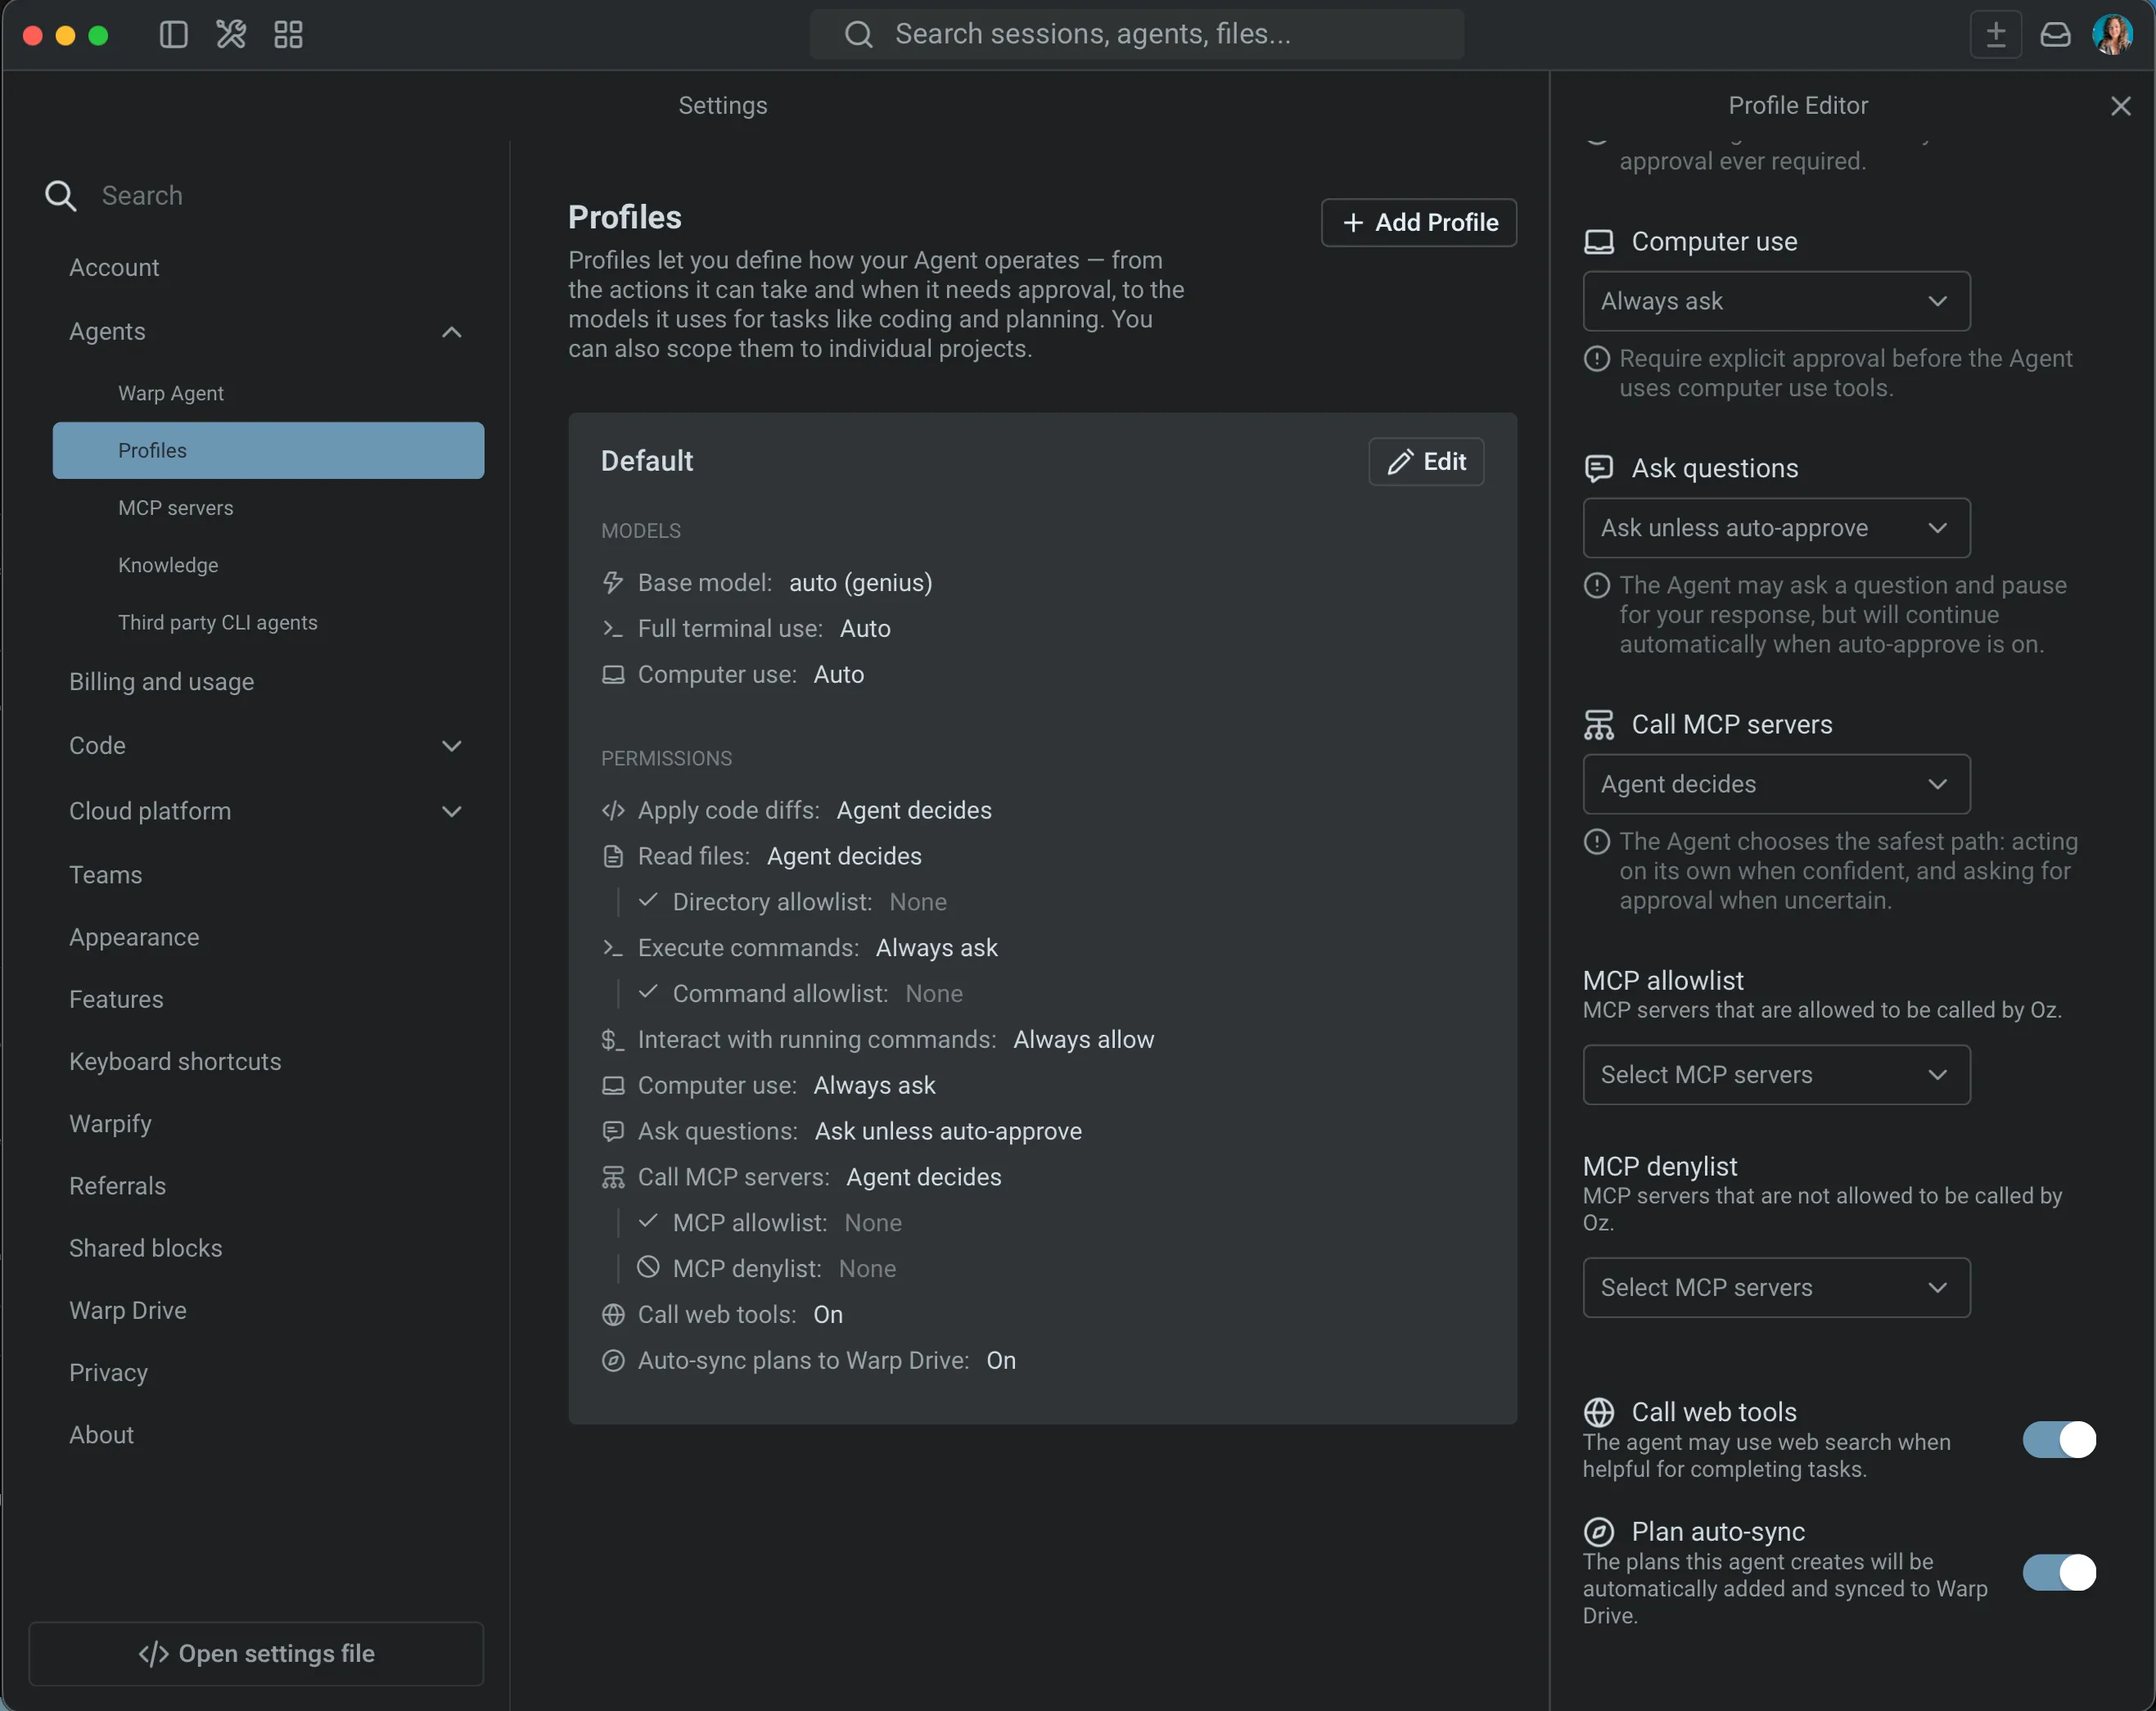Click the info icon beside Agent may ask
This screenshot has height=1711, width=2156.
click(x=1597, y=585)
